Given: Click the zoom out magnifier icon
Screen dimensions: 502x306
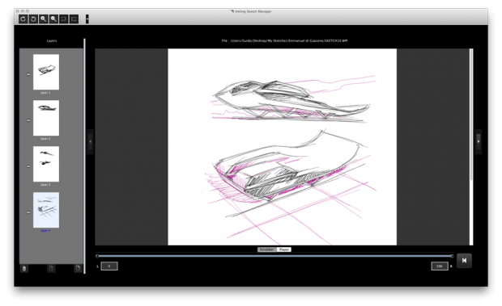Looking at the screenshot, I should point(53,19).
